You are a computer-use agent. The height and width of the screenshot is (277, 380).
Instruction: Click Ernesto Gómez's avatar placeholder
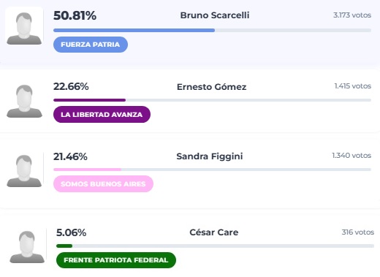tap(24, 101)
